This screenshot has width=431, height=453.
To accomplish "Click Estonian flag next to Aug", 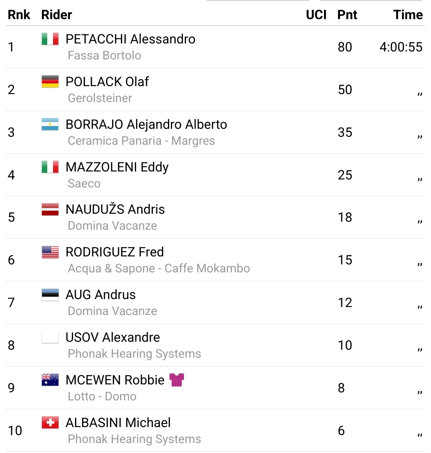I will pyautogui.click(x=50, y=295).
